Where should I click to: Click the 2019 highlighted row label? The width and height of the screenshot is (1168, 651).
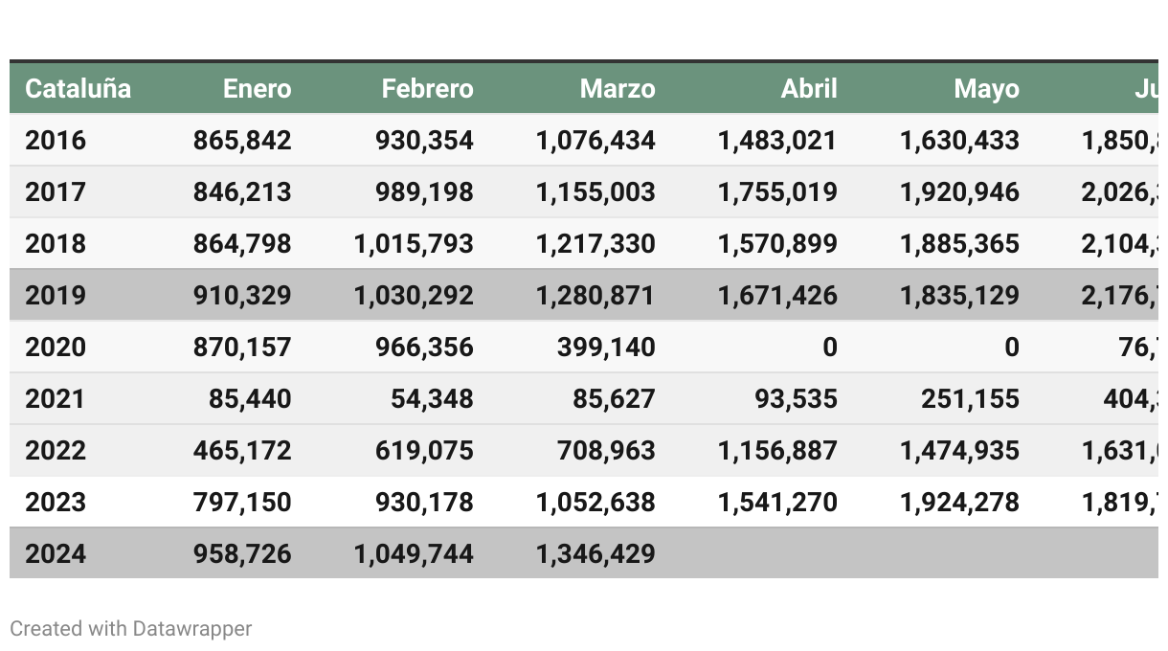(56, 295)
